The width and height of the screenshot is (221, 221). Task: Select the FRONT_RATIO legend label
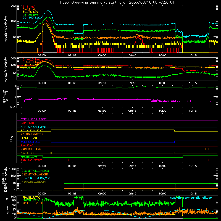click(x=31, y=198)
